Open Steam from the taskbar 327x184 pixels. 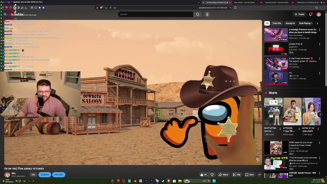pos(163,181)
